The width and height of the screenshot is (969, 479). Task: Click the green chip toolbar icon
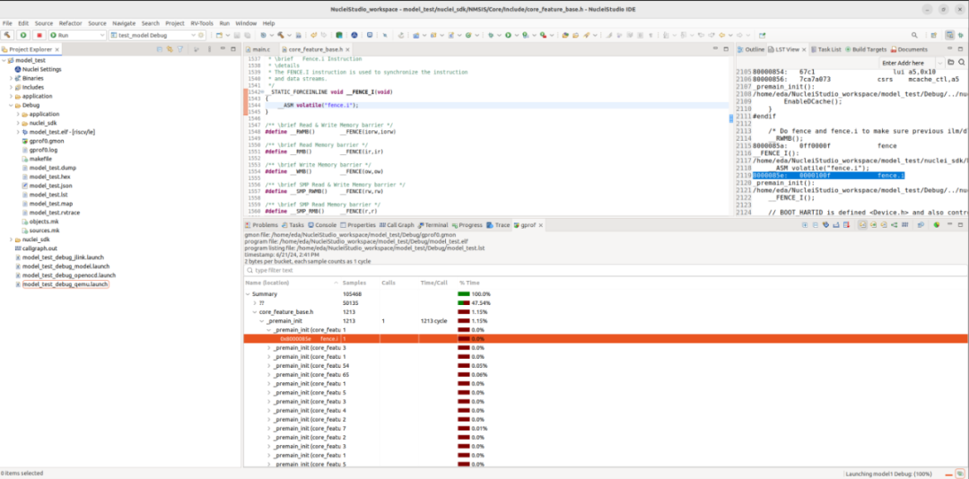click(338, 35)
